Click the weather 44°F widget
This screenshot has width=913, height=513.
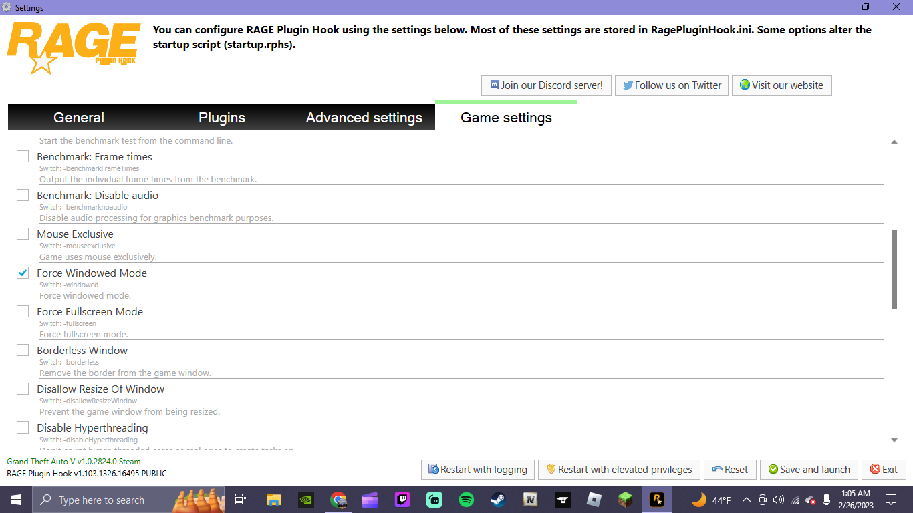[x=711, y=500]
